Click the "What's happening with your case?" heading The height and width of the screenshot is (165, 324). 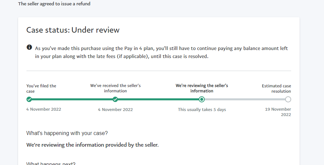(67, 133)
